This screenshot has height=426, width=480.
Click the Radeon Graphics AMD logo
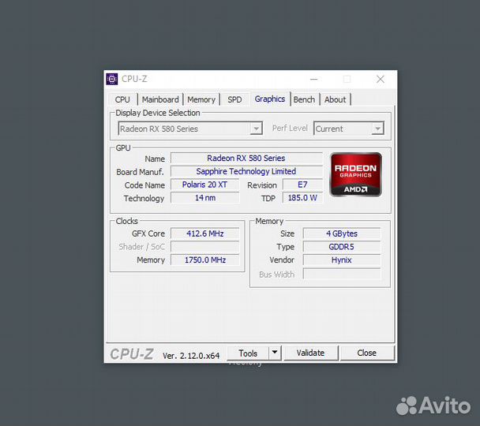point(356,174)
